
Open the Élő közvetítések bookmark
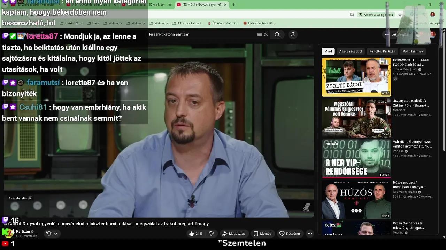(x=223, y=23)
